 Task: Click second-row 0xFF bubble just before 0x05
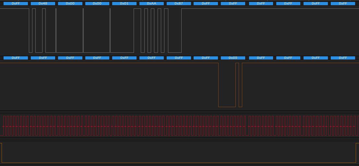[x=206, y=58]
